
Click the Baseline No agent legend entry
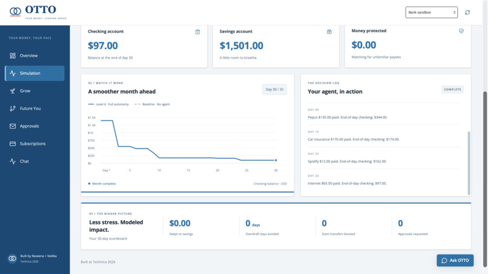click(152, 105)
